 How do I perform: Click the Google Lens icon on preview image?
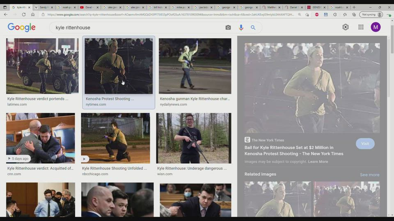pyautogui.click(x=333, y=51)
